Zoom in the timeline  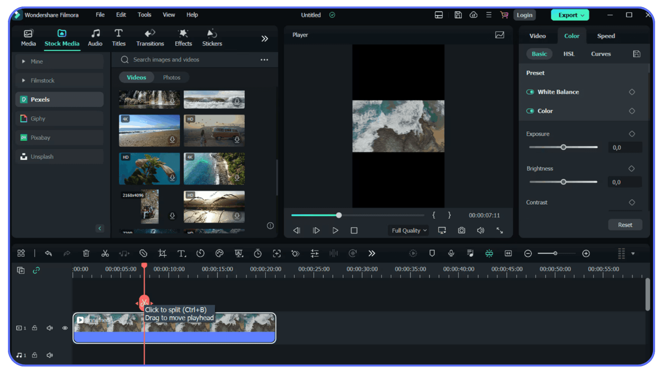coord(586,254)
